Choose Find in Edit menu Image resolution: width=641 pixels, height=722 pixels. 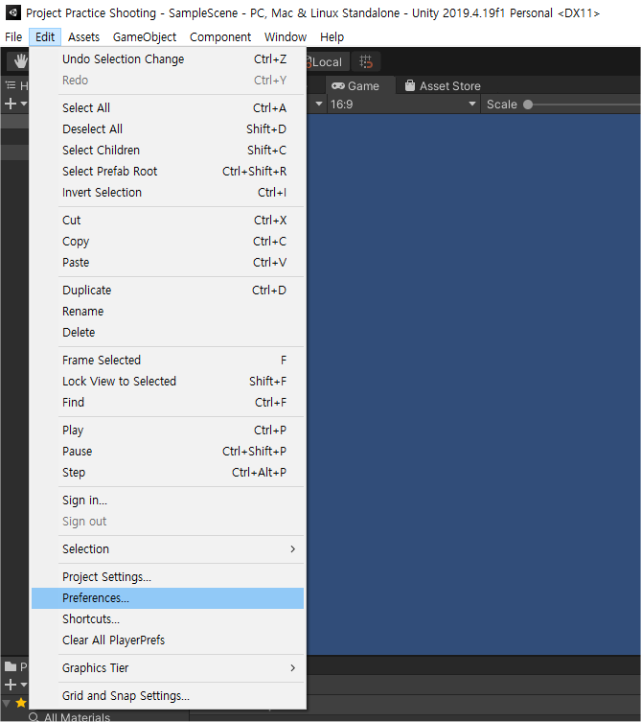pos(168,403)
